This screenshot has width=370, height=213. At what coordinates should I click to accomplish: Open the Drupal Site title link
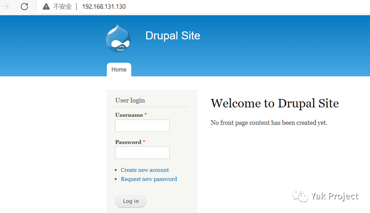[x=173, y=35]
